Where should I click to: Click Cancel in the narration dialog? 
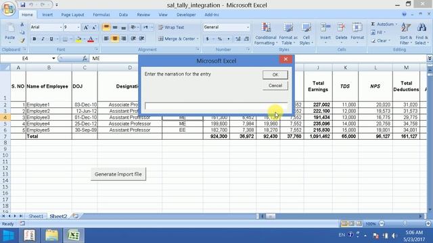tap(275, 86)
